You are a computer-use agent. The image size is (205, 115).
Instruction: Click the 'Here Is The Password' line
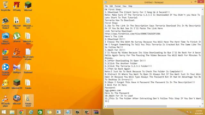pos(117,93)
